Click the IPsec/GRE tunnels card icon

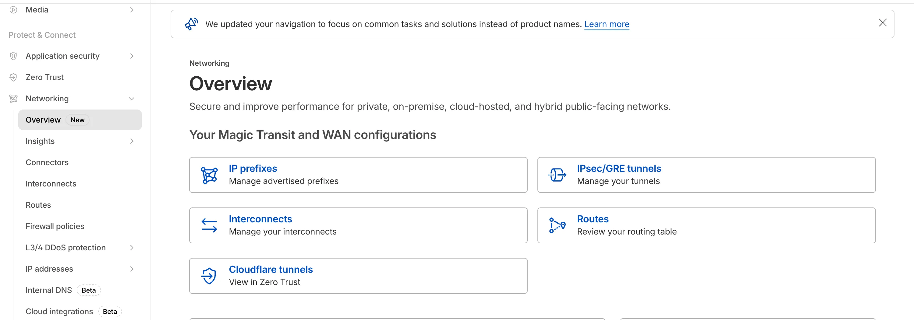click(557, 175)
